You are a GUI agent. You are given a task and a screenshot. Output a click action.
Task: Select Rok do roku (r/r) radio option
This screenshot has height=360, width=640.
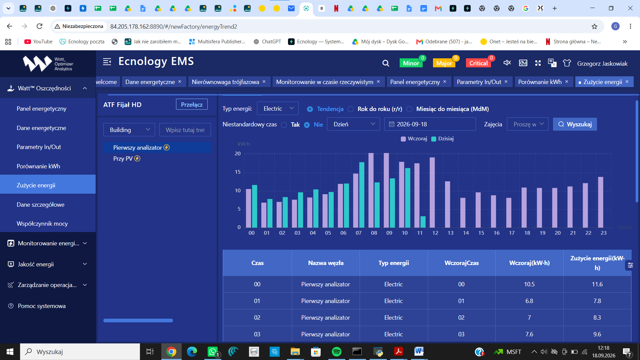pyautogui.click(x=351, y=109)
